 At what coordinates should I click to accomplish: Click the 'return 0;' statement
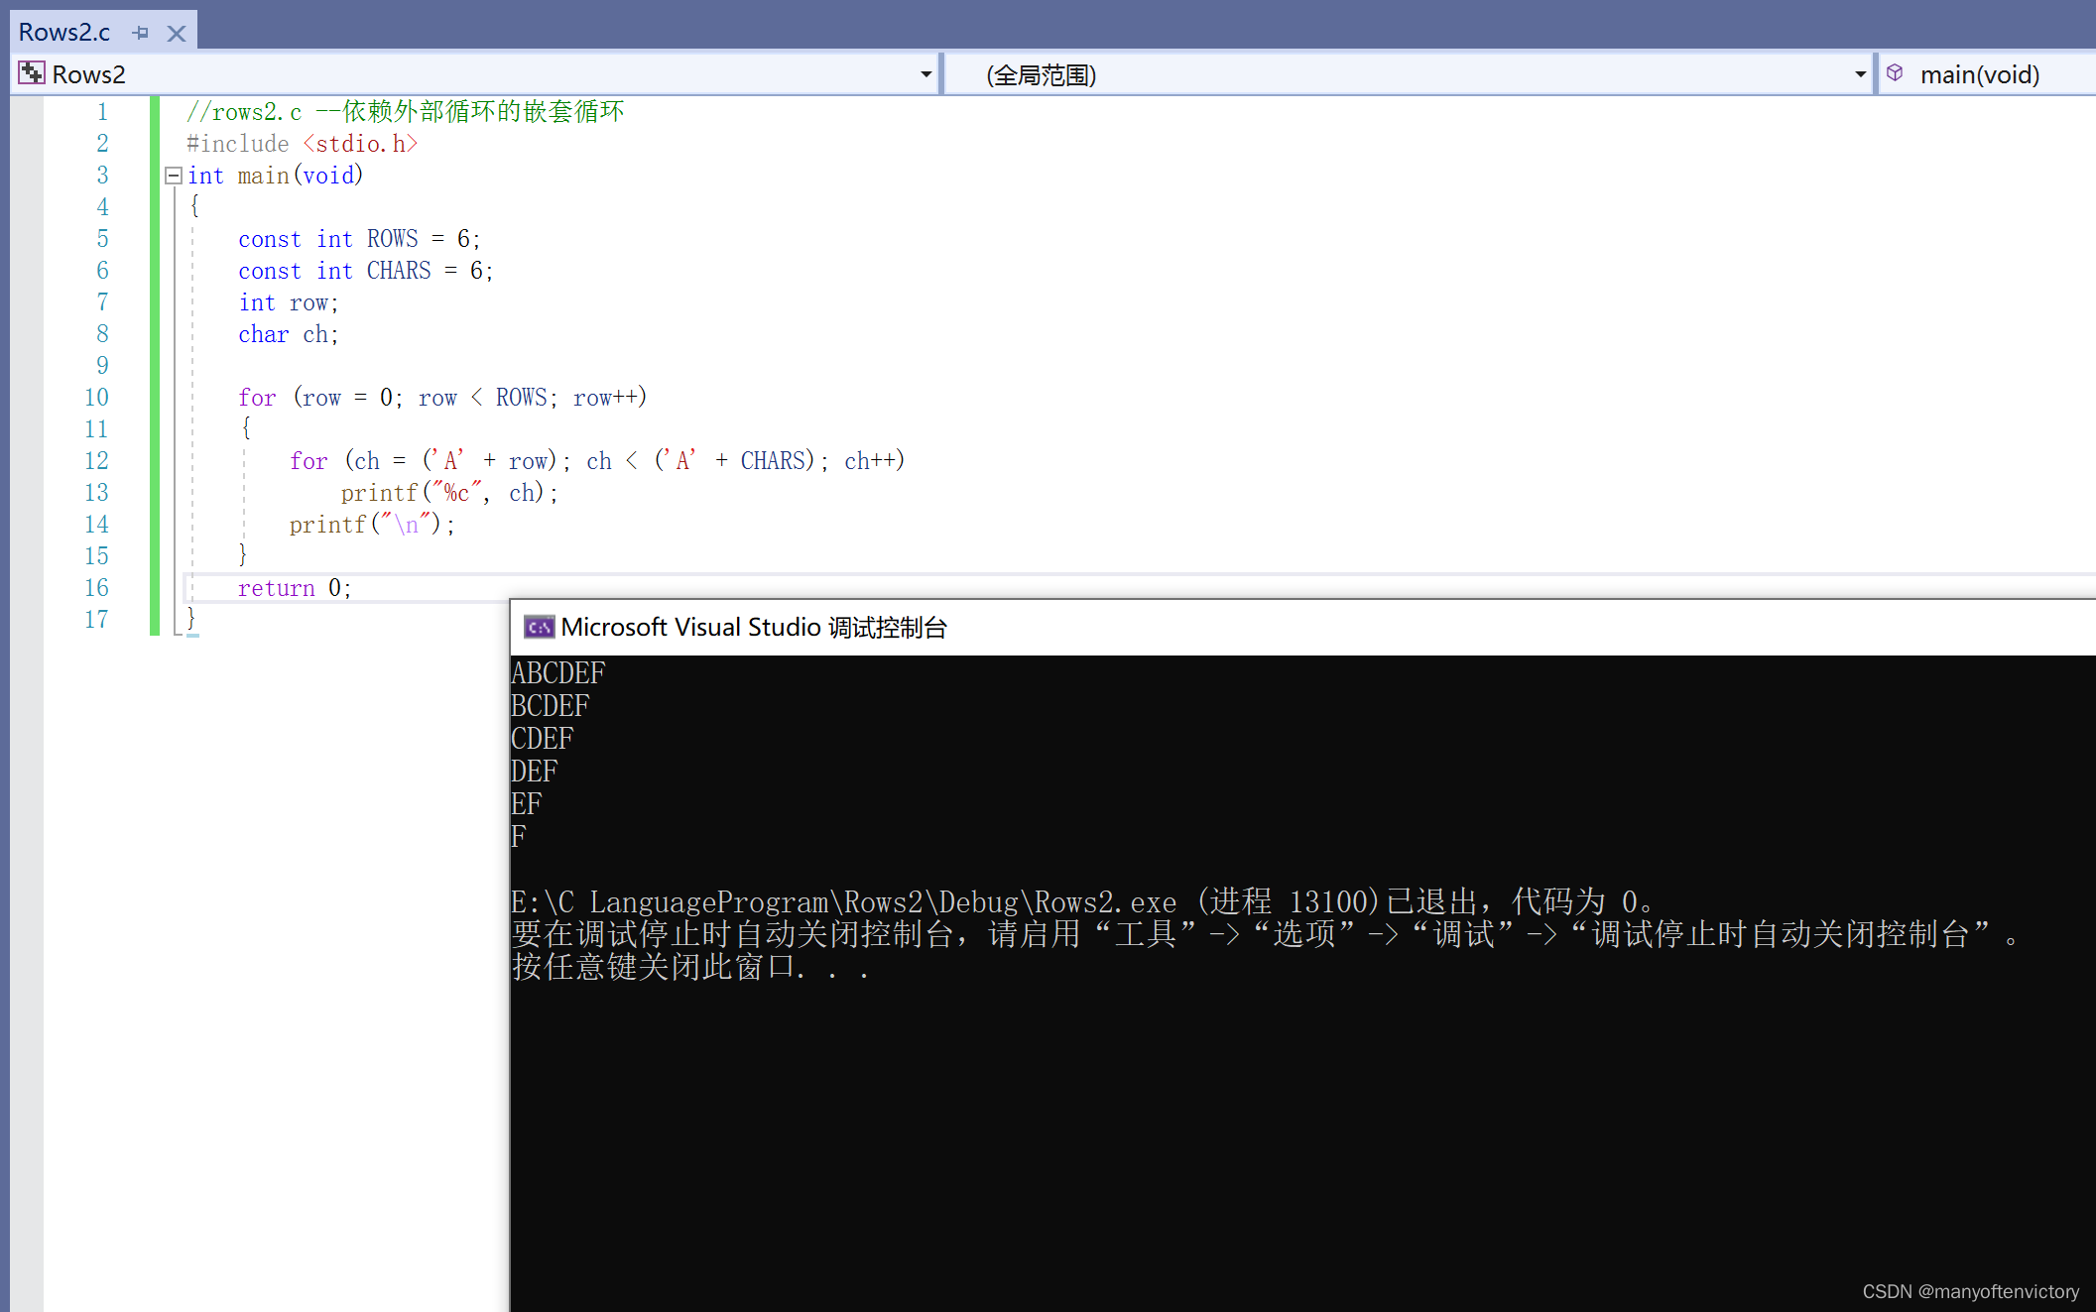tap(295, 588)
